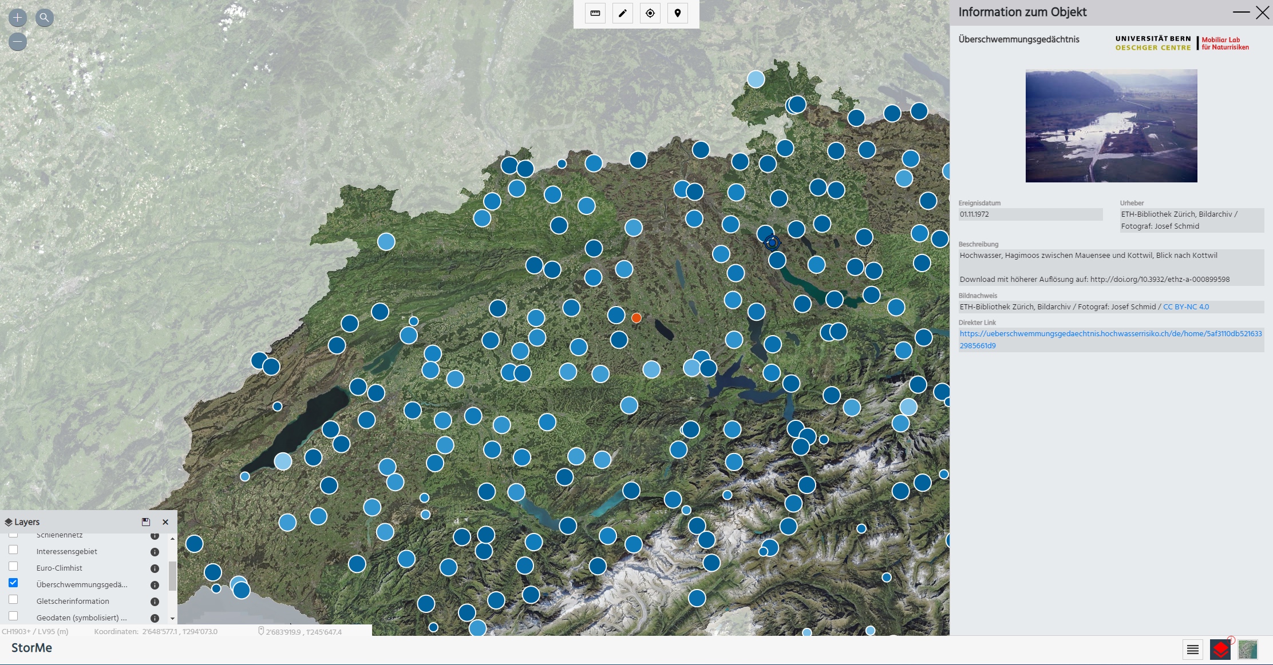Click the StorMe application title
This screenshot has width=1273, height=665.
31,648
